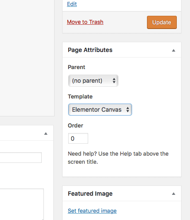
Task: Click the Page Attributes panel heading
Action: [90, 50]
